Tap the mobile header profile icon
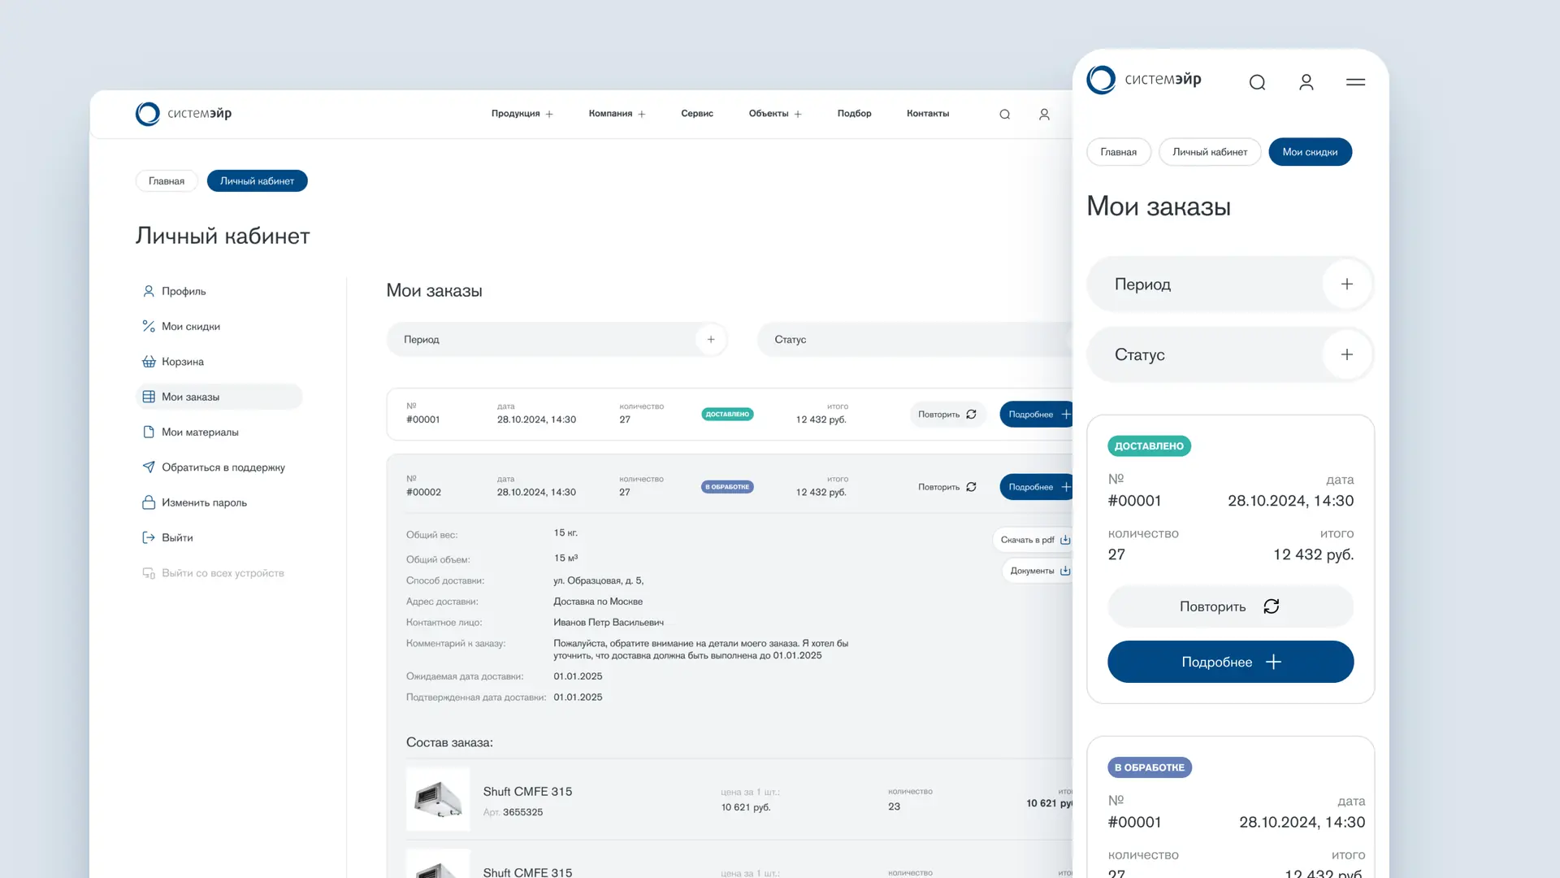This screenshot has height=878, width=1560. click(x=1306, y=82)
